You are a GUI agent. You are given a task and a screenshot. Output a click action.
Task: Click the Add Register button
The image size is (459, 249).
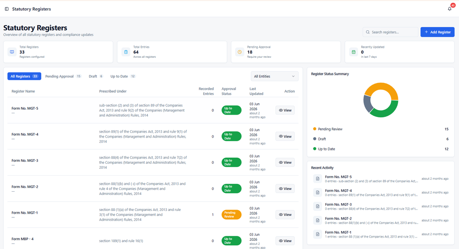click(437, 32)
